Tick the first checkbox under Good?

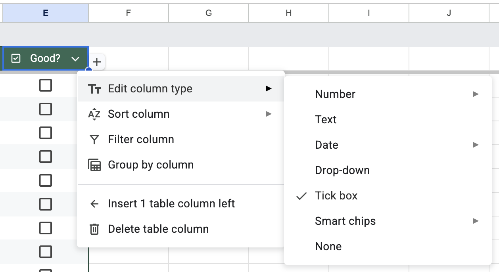coord(46,85)
